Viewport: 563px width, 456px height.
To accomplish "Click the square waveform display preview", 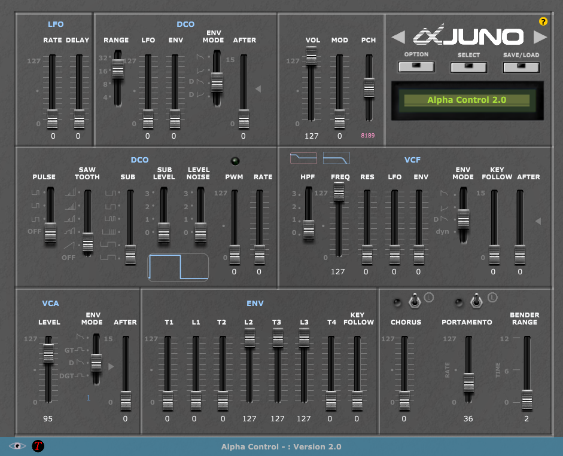I will point(178,267).
